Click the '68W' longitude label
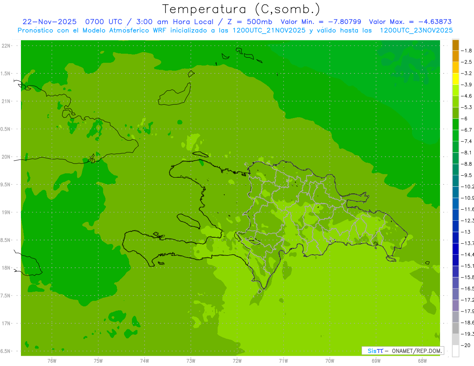 click(422, 361)
